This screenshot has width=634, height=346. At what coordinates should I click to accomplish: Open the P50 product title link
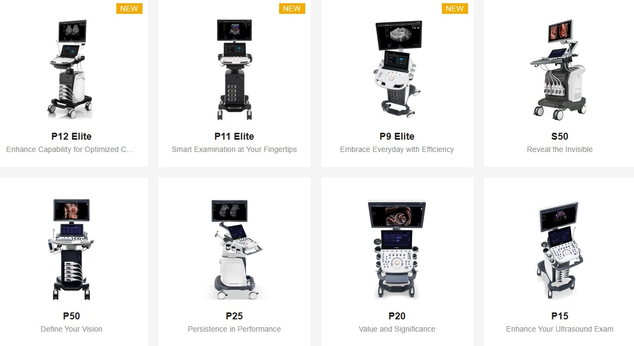[x=72, y=316]
